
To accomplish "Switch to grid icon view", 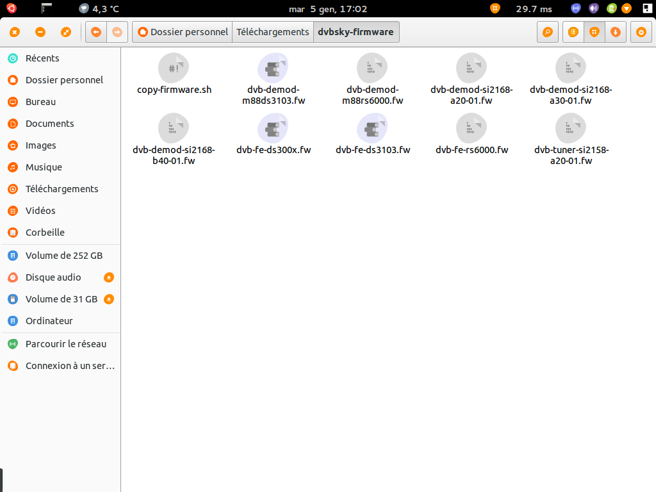I will tap(594, 32).
